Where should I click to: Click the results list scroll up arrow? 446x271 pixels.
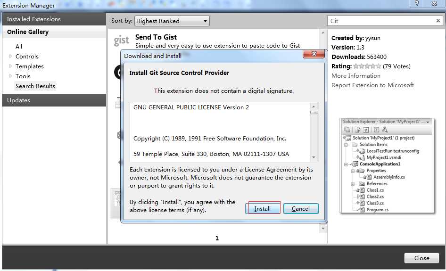323,33
